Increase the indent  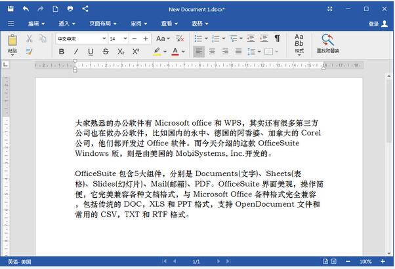click(x=264, y=39)
